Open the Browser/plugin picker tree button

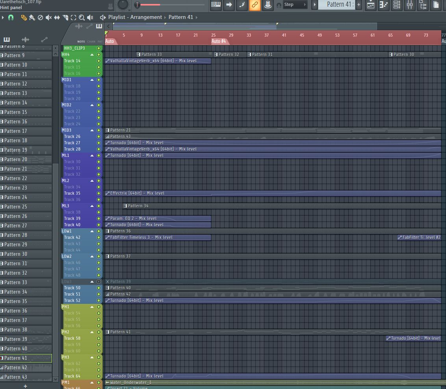pyautogui.click(x=423, y=5)
